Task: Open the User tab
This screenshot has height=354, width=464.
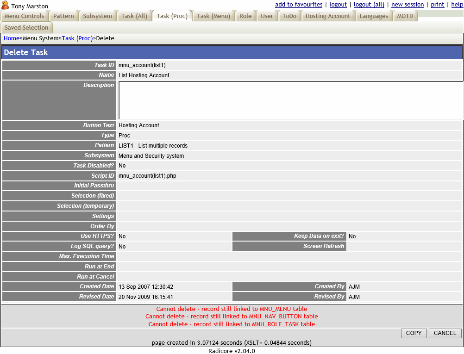Action: 267,15
